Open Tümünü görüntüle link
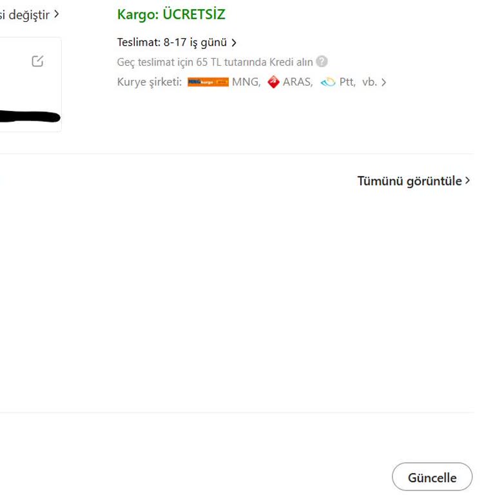This screenshot has width=495, height=495. [414, 181]
